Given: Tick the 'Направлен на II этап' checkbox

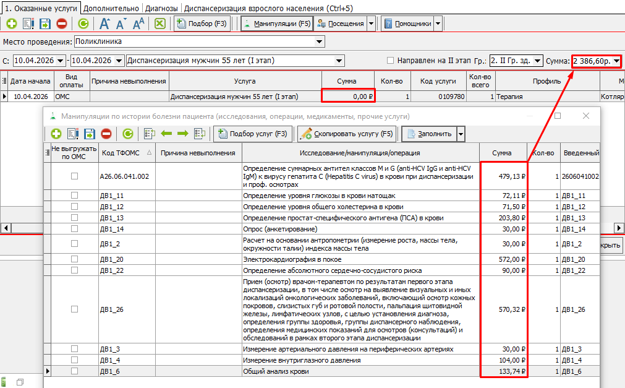Looking at the screenshot, I should coord(390,61).
